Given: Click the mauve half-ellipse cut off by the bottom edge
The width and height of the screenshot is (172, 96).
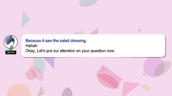Looking at the screenshot, I should coord(67,92).
